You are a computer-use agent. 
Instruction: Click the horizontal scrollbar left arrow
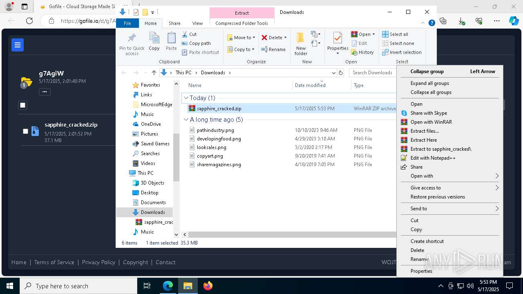click(185, 234)
